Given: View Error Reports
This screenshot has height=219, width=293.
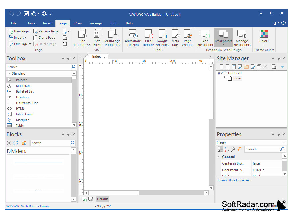Looking at the screenshot, I should click(149, 38).
